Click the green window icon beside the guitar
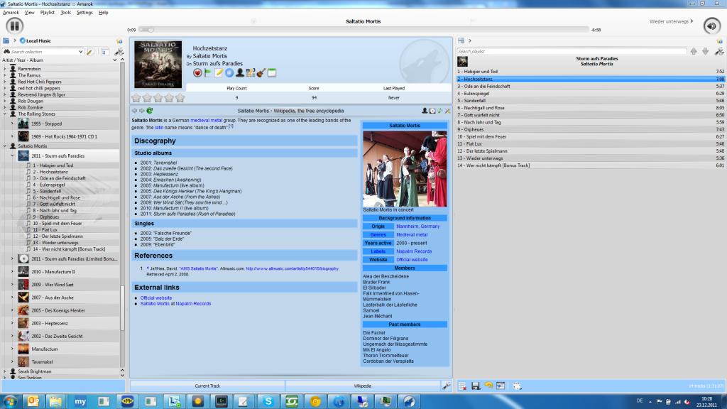The width and height of the screenshot is (727, 409). pos(272,73)
